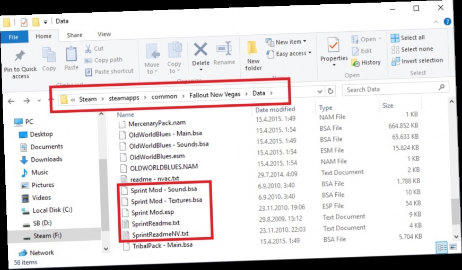The image size is (462, 270).
Task: Open the Customize Quick Access Toolbar dropdown
Action: [45, 22]
